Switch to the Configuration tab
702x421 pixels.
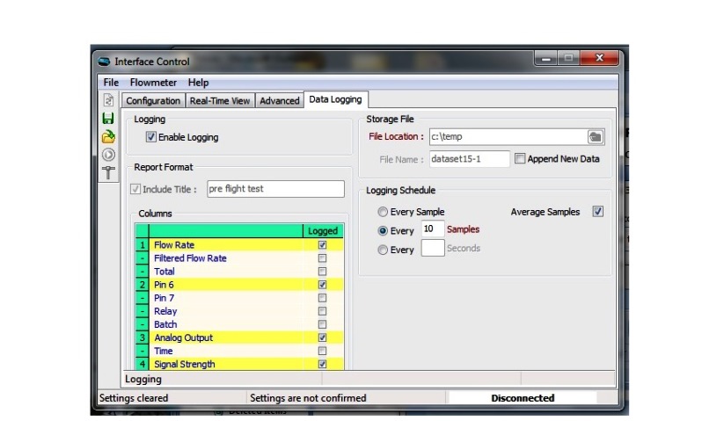point(153,101)
